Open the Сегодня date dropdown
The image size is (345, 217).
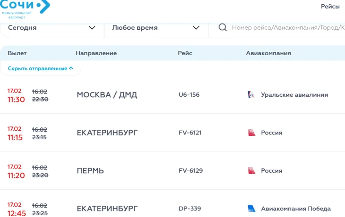coord(52,28)
